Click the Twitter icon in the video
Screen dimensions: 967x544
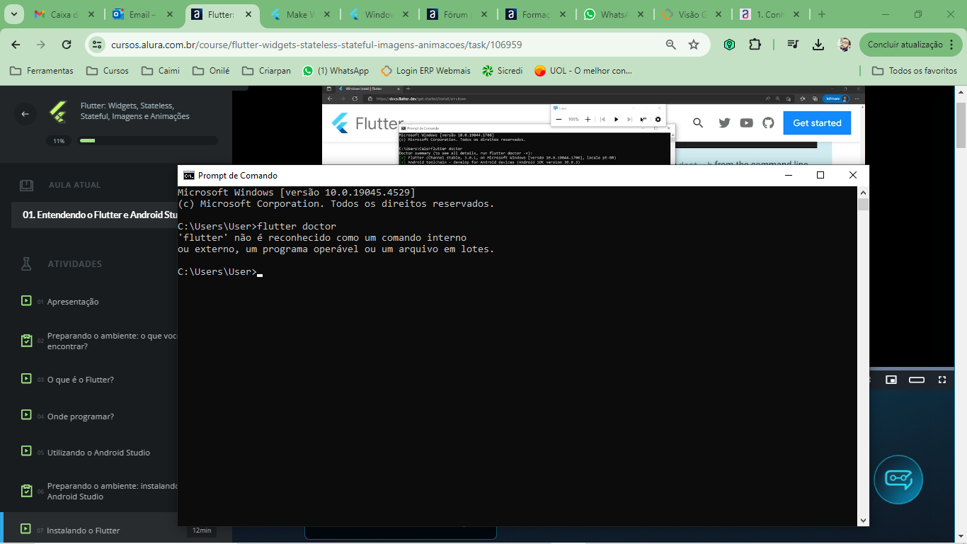coord(724,123)
